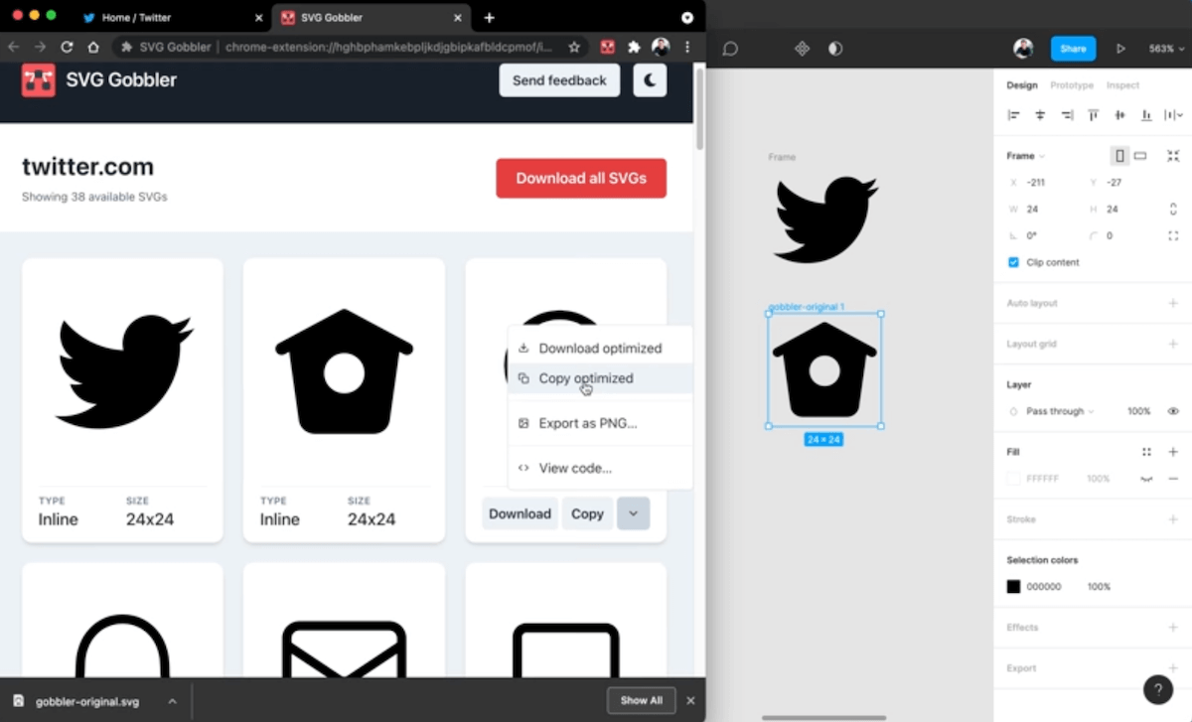Click Figma mask/contrast icon in toolbar

click(835, 48)
